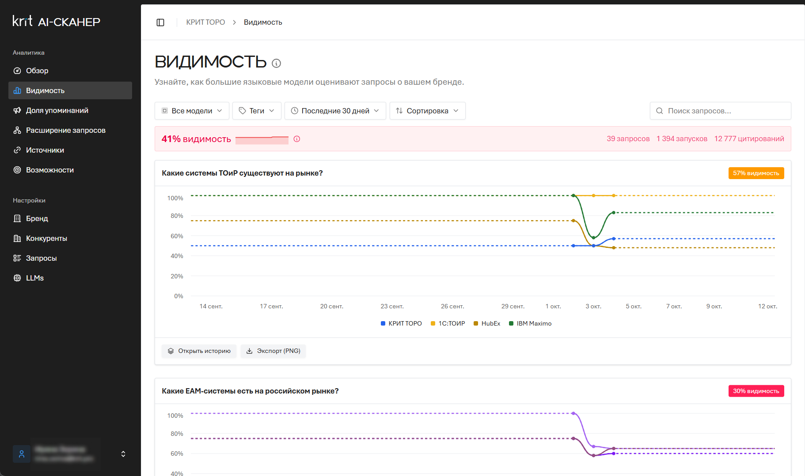Toggle КРИТ ТОРО series in chart legend
The height and width of the screenshot is (476, 805).
coord(401,323)
